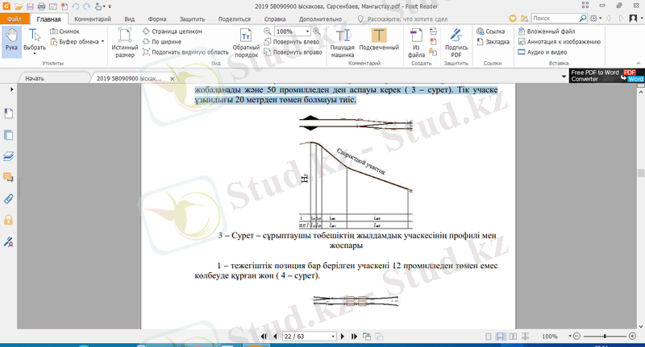This screenshot has width=645, height=347.
Task: Click the Истинный размер actual size icon
Action: tap(124, 40)
